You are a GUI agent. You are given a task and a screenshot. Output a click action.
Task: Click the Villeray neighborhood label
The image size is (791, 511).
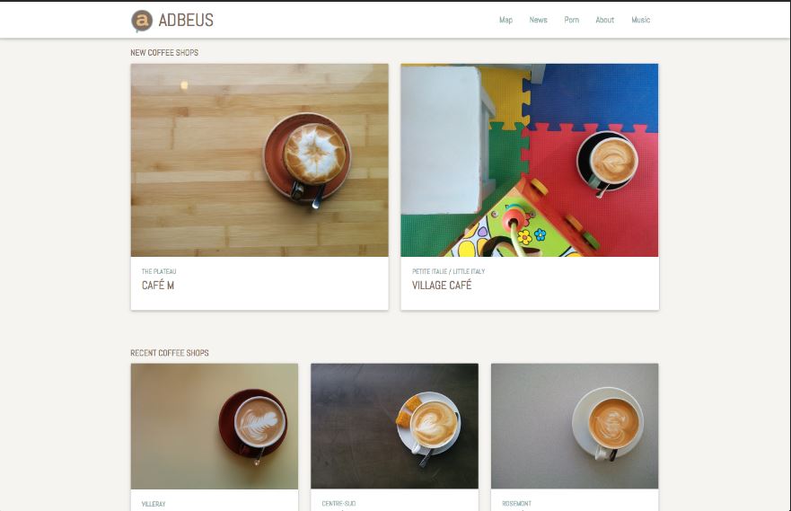(154, 504)
